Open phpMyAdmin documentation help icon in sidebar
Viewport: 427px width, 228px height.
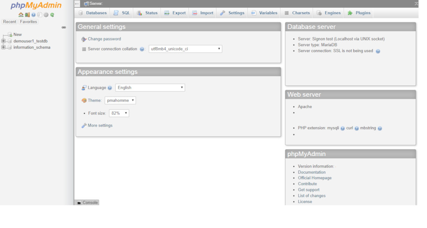click(33, 15)
